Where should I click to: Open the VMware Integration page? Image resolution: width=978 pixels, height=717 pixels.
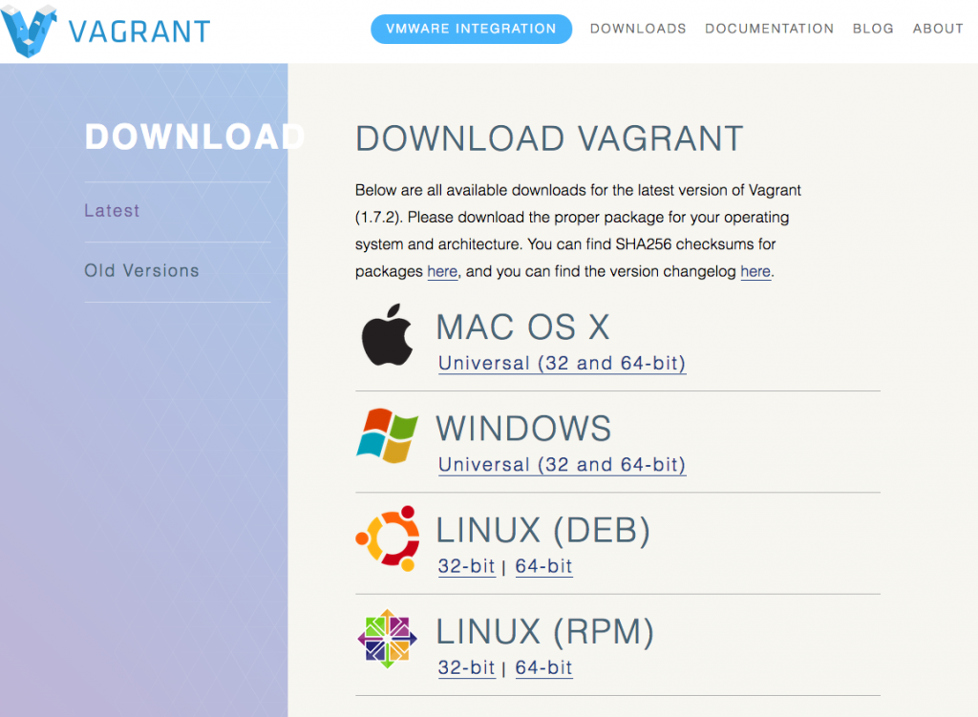pyautogui.click(x=471, y=29)
